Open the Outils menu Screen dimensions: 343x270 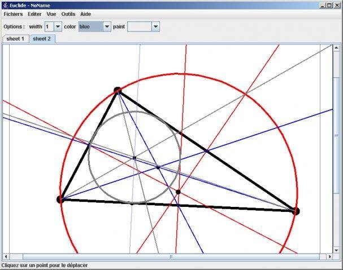click(68, 14)
